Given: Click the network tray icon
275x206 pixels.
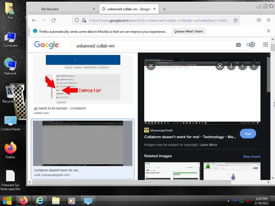Looking at the screenshot, I should tap(241, 201).
